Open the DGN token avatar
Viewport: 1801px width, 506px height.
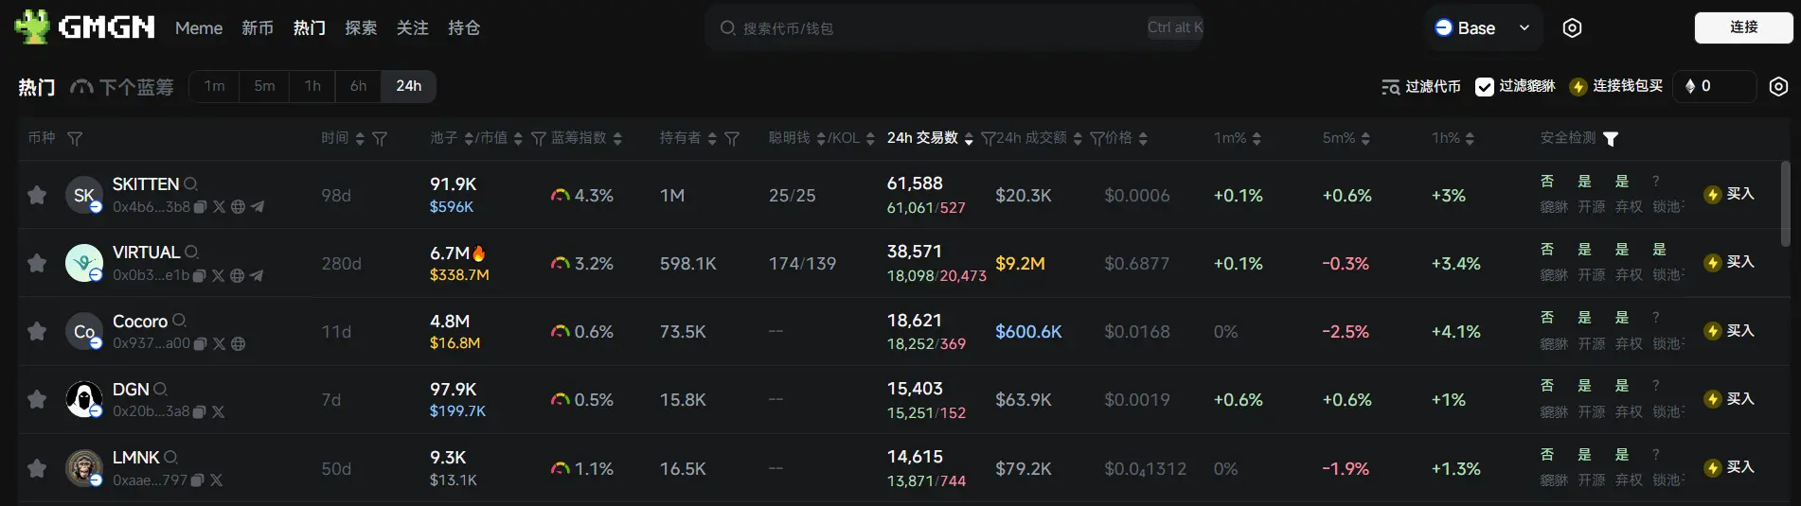(84, 399)
